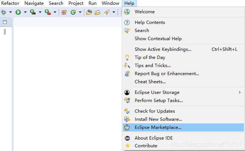The image size is (245, 151).
Task: Select Welcome from the Help menu
Action: tap(183, 12)
